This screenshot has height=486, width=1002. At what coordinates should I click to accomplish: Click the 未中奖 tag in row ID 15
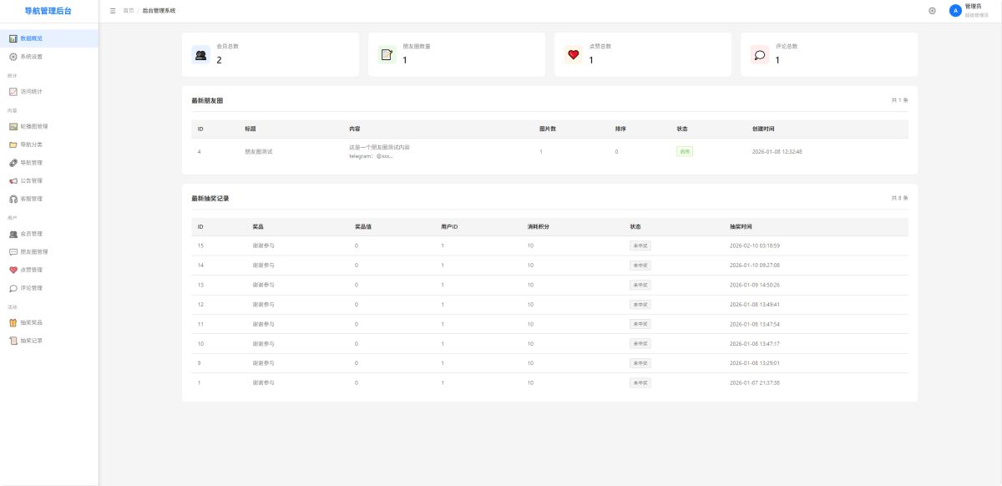[640, 246]
